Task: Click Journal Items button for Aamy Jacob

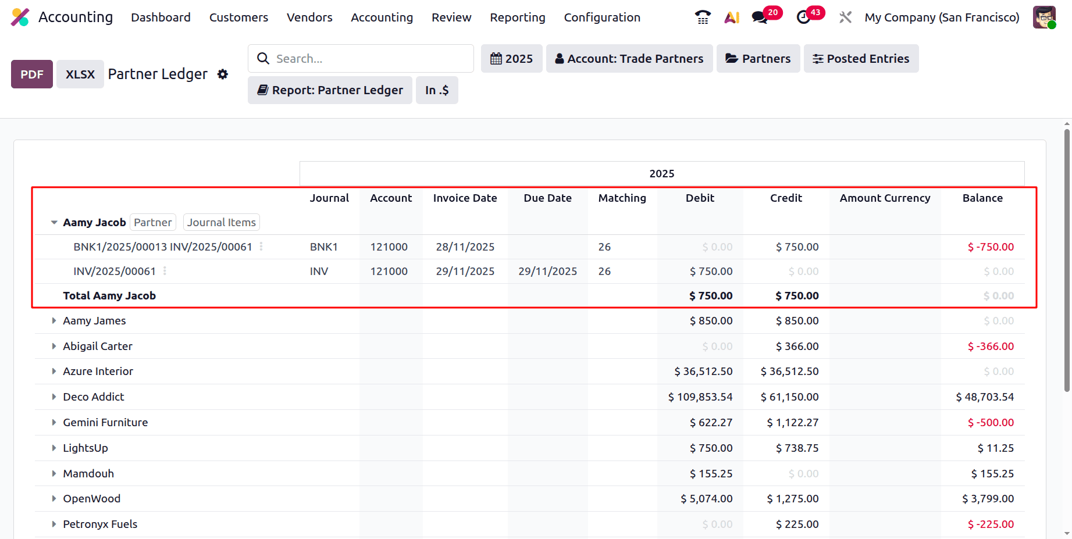Action: click(222, 223)
